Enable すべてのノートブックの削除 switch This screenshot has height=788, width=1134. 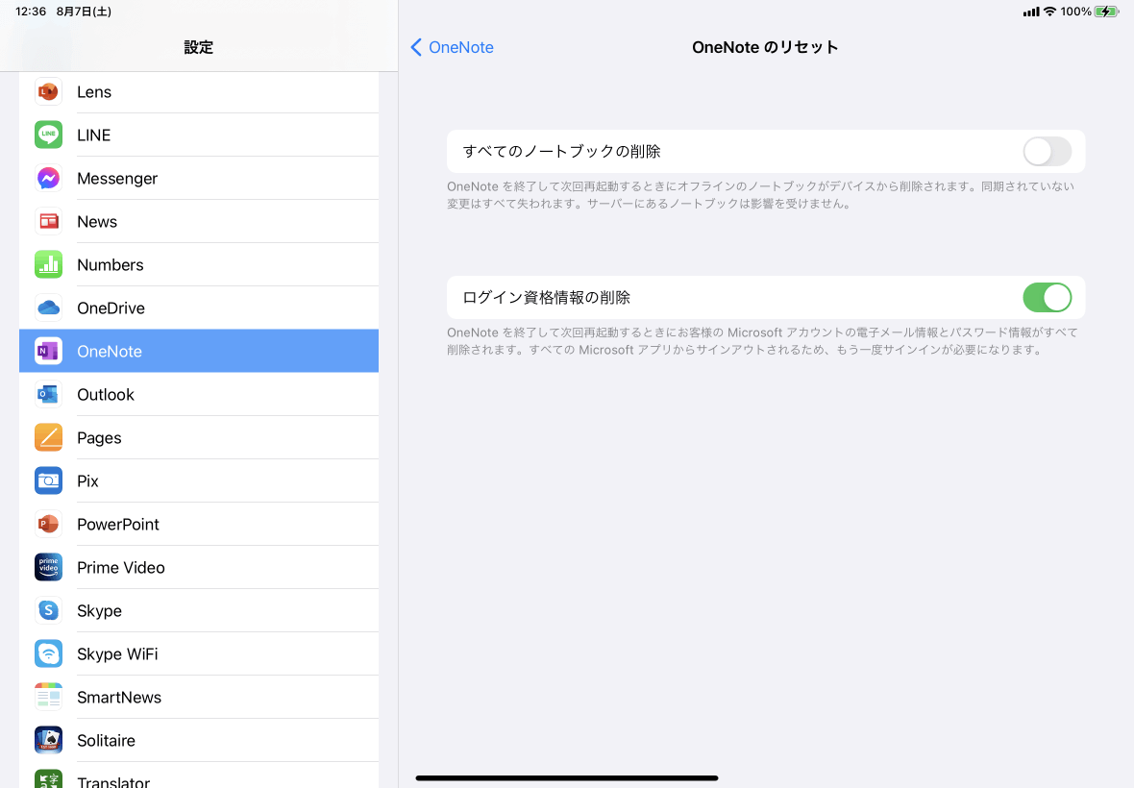point(1047,152)
